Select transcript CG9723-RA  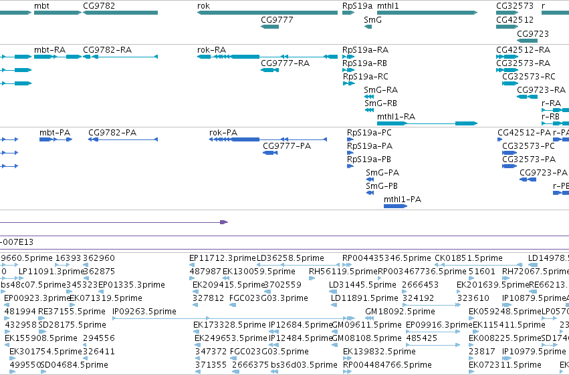click(x=527, y=97)
